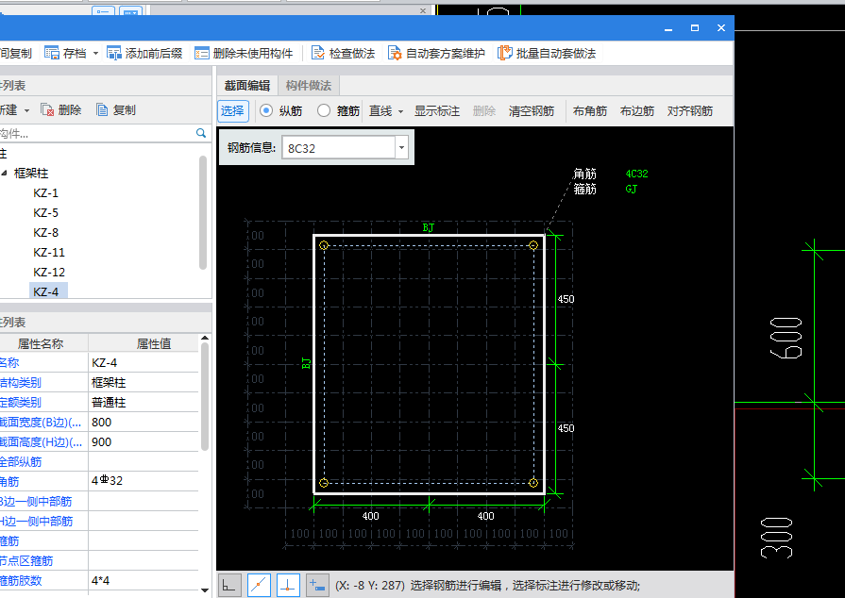Image resolution: width=845 pixels, height=598 pixels.
Task: Toggle the diagonal snap icon in status bar
Action: pos(259,585)
